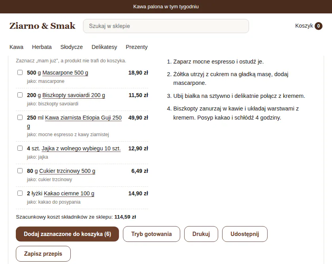Click the price 49,90 zł for Kawa ziarnista

(x=138, y=118)
